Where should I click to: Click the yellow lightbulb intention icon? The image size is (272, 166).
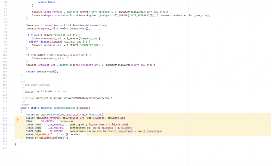17,120
